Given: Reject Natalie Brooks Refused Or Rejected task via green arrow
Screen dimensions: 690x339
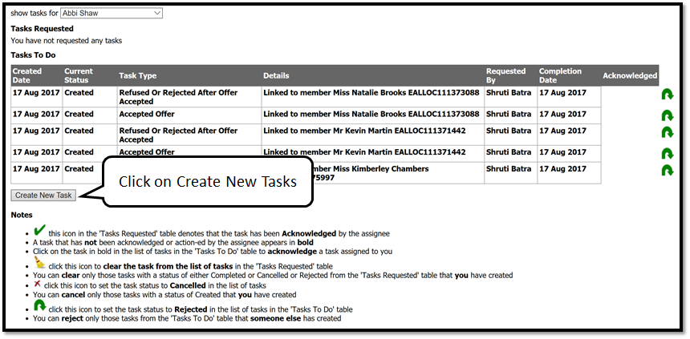Looking at the screenshot, I should pyautogui.click(x=667, y=95).
